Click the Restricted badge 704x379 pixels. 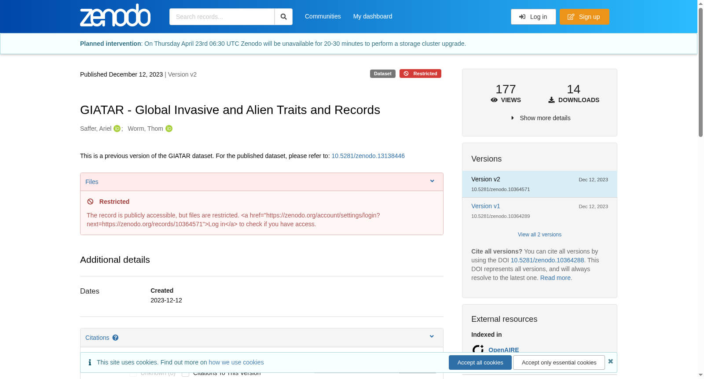click(420, 74)
